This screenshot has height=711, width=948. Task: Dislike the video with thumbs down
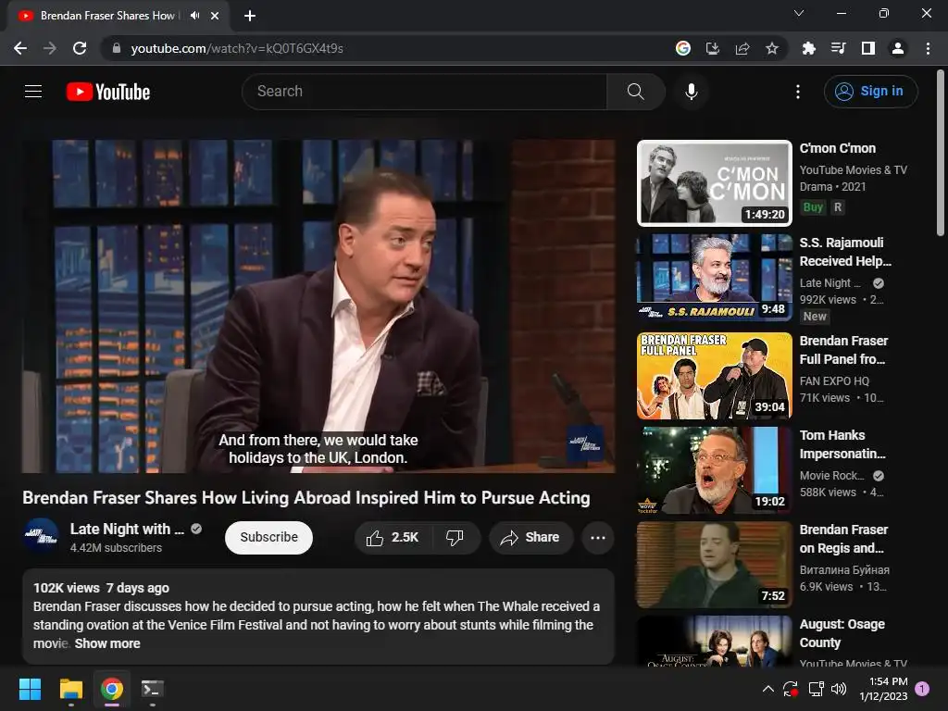[x=455, y=538]
